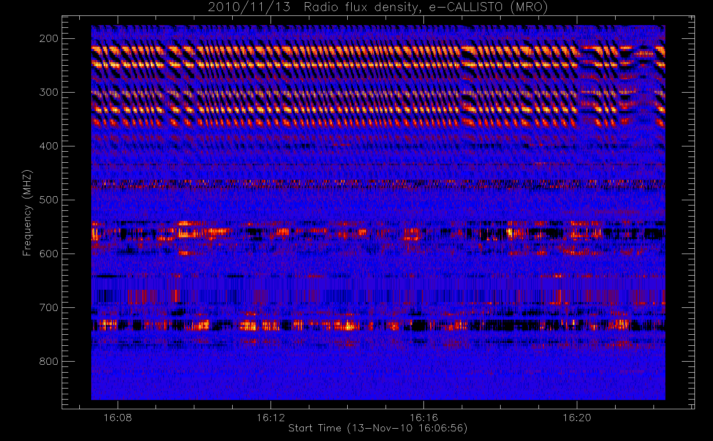
Task: Click the 16:08 time tick label
Action: (118, 418)
